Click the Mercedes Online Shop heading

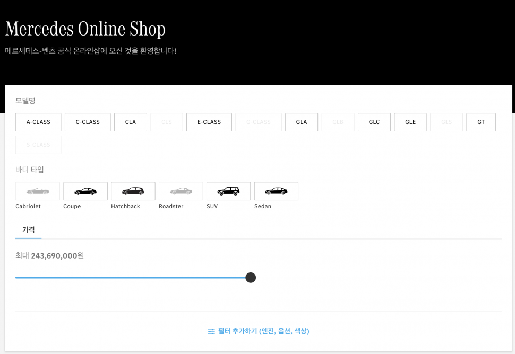pyautogui.click(x=85, y=29)
